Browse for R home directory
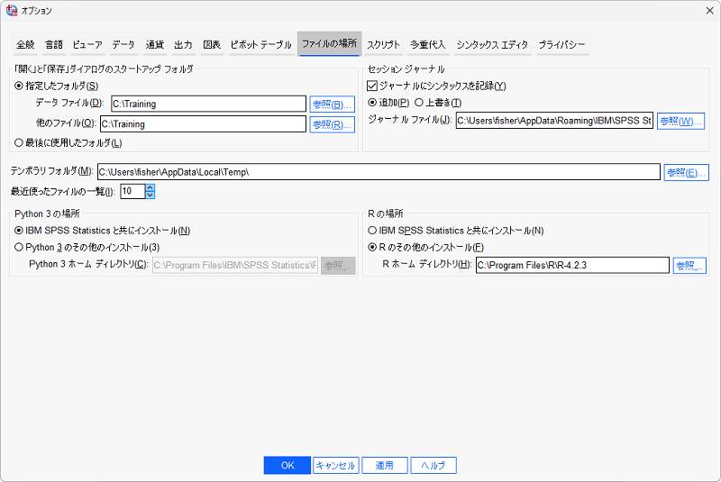This screenshot has height=482, width=721. [689, 266]
